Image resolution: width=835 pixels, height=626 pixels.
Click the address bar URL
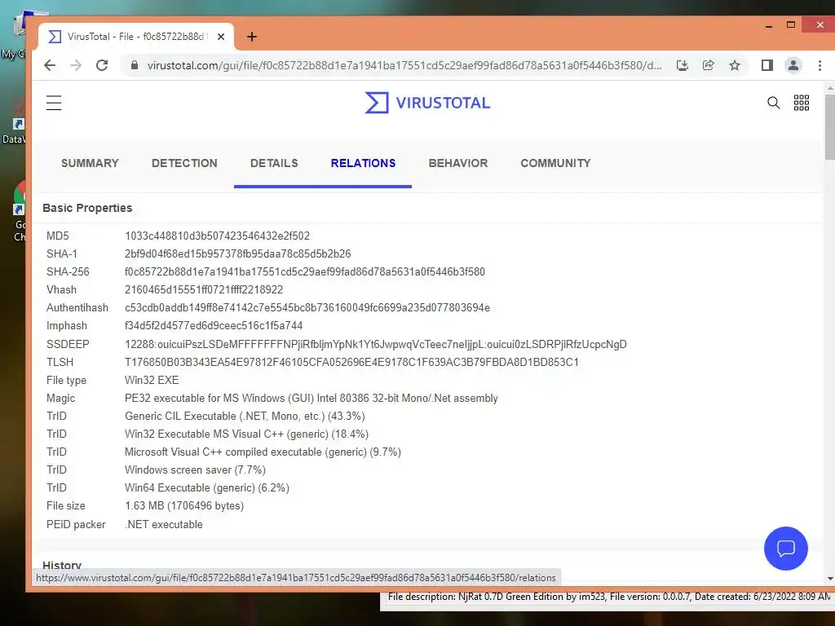(404, 65)
